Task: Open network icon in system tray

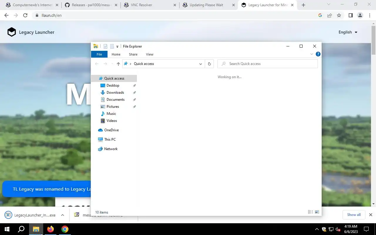Action: click(331, 229)
